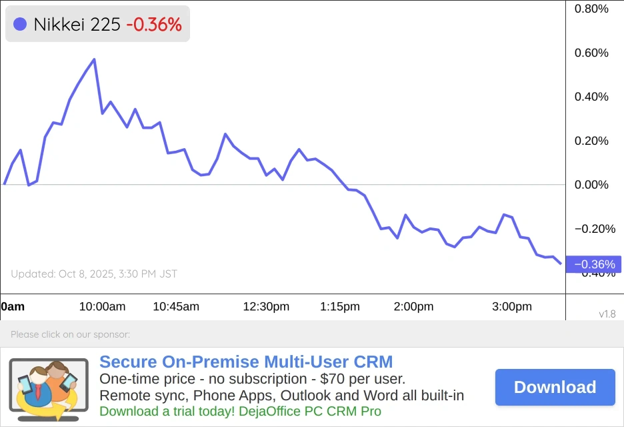The width and height of the screenshot is (624, 427).
Task: Open the Secure On-Premise Multi-User CRM link
Action: coord(246,362)
